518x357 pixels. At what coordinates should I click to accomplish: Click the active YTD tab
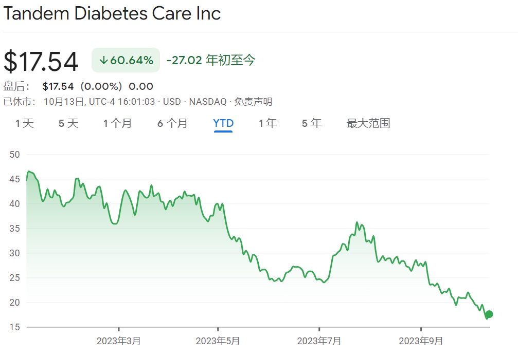tap(223, 123)
